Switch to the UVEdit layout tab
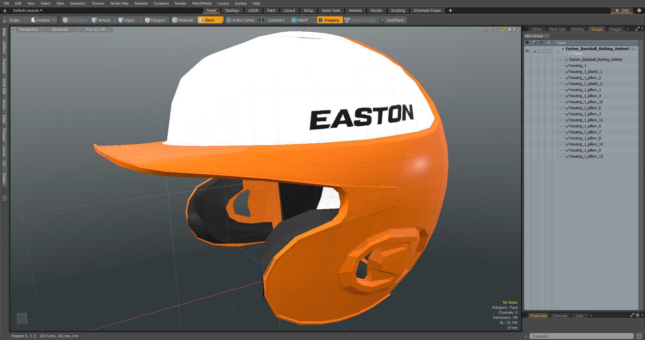The width and height of the screenshot is (645, 340). (x=253, y=10)
